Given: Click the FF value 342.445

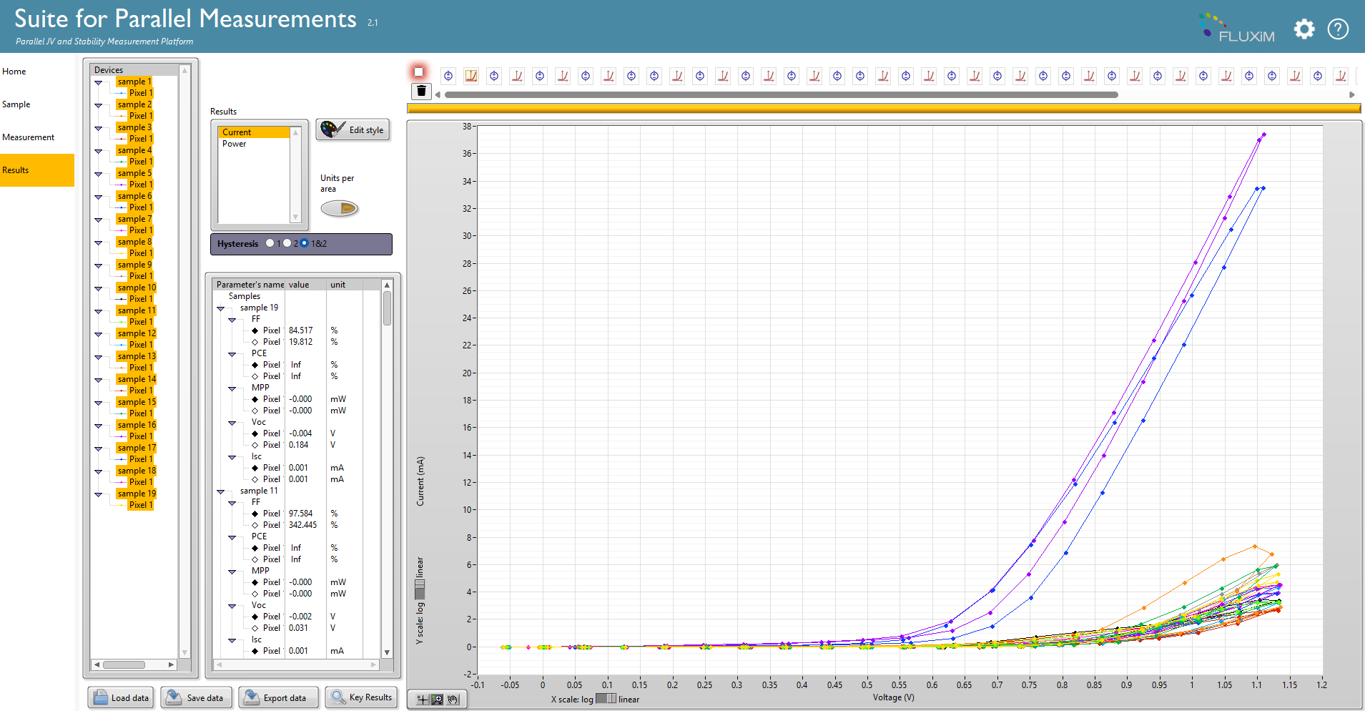Looking at the screenshot, I should (x=303, y=525).
